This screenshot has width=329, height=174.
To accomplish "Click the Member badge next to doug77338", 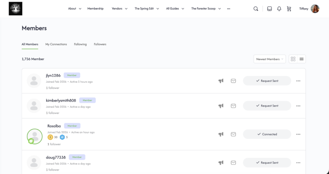I will tap(77, 157).
